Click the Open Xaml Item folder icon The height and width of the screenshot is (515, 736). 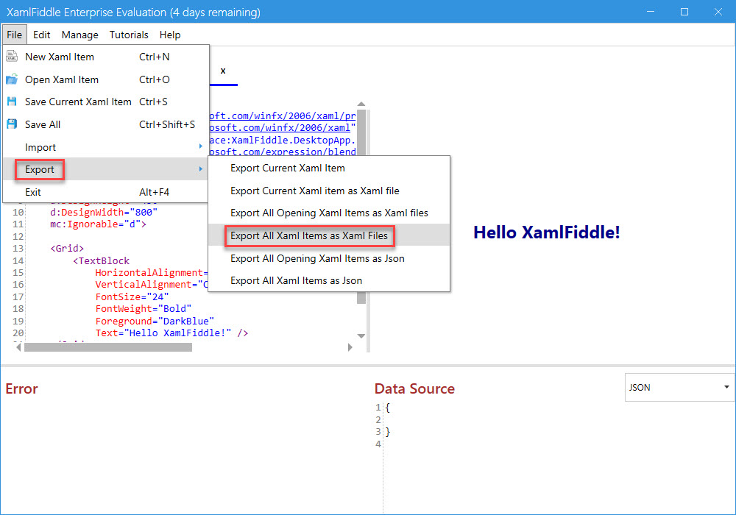coord(12,79)
